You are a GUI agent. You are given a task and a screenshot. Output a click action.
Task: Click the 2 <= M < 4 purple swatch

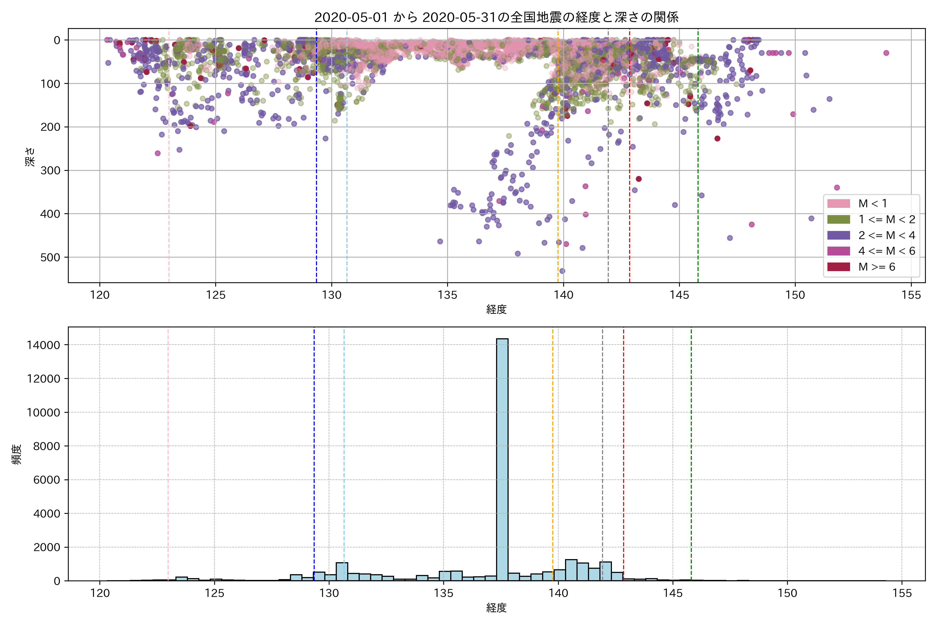coord(838,235)
